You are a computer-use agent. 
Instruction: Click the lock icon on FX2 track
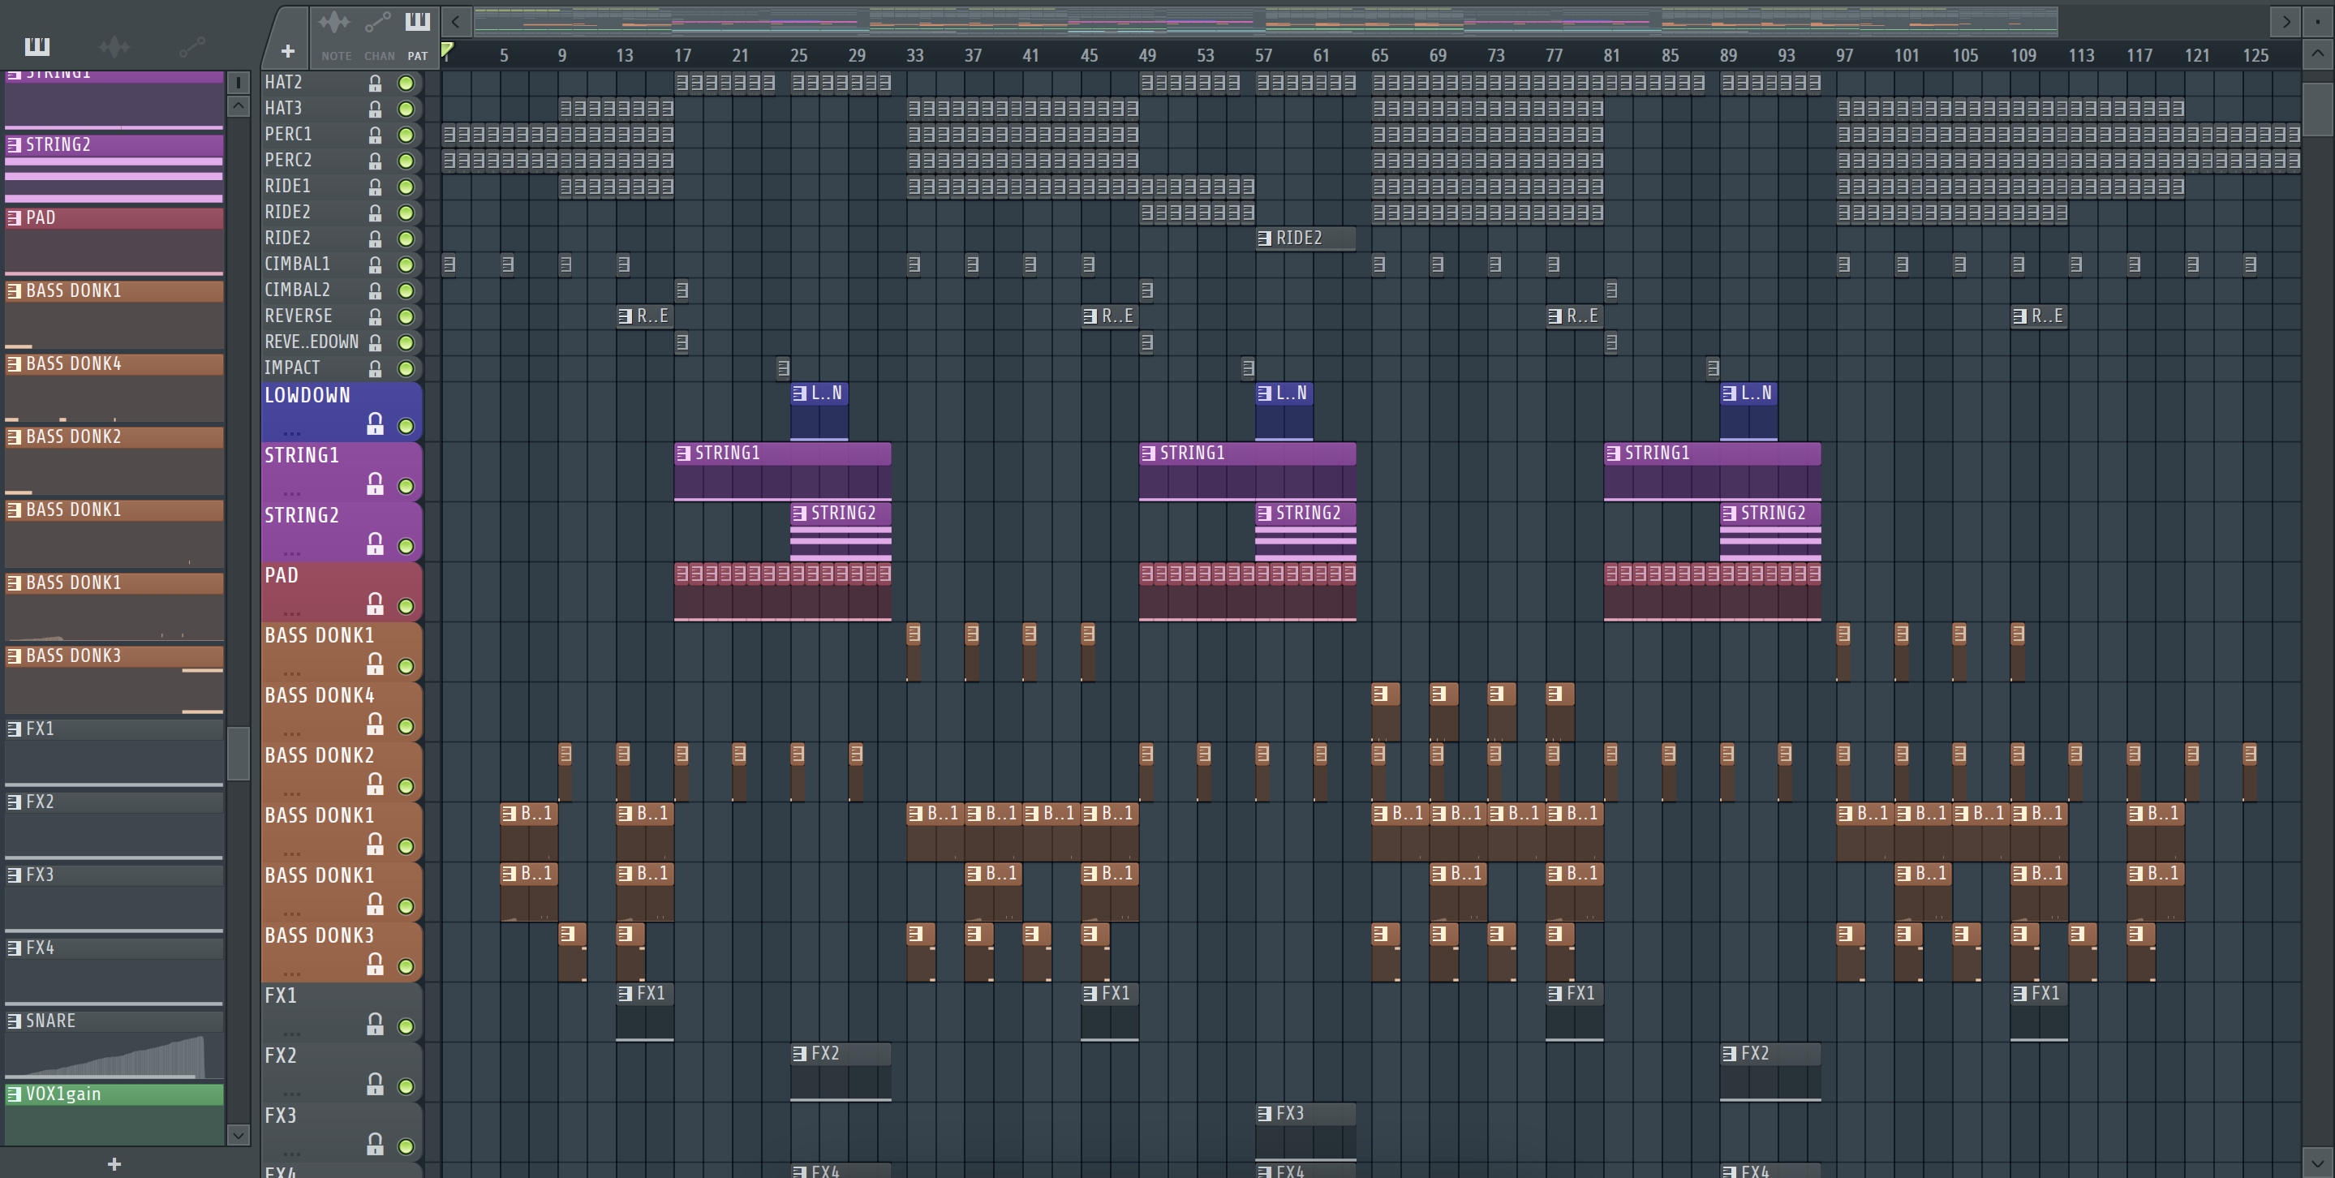pos(374,1084)
